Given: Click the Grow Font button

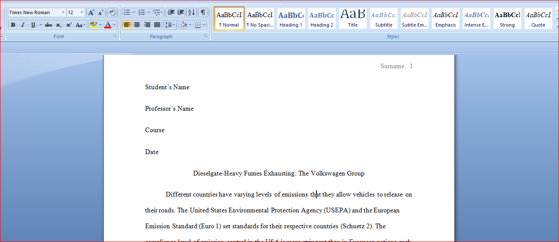Looking at the screenshot, I should click(91, 12).
